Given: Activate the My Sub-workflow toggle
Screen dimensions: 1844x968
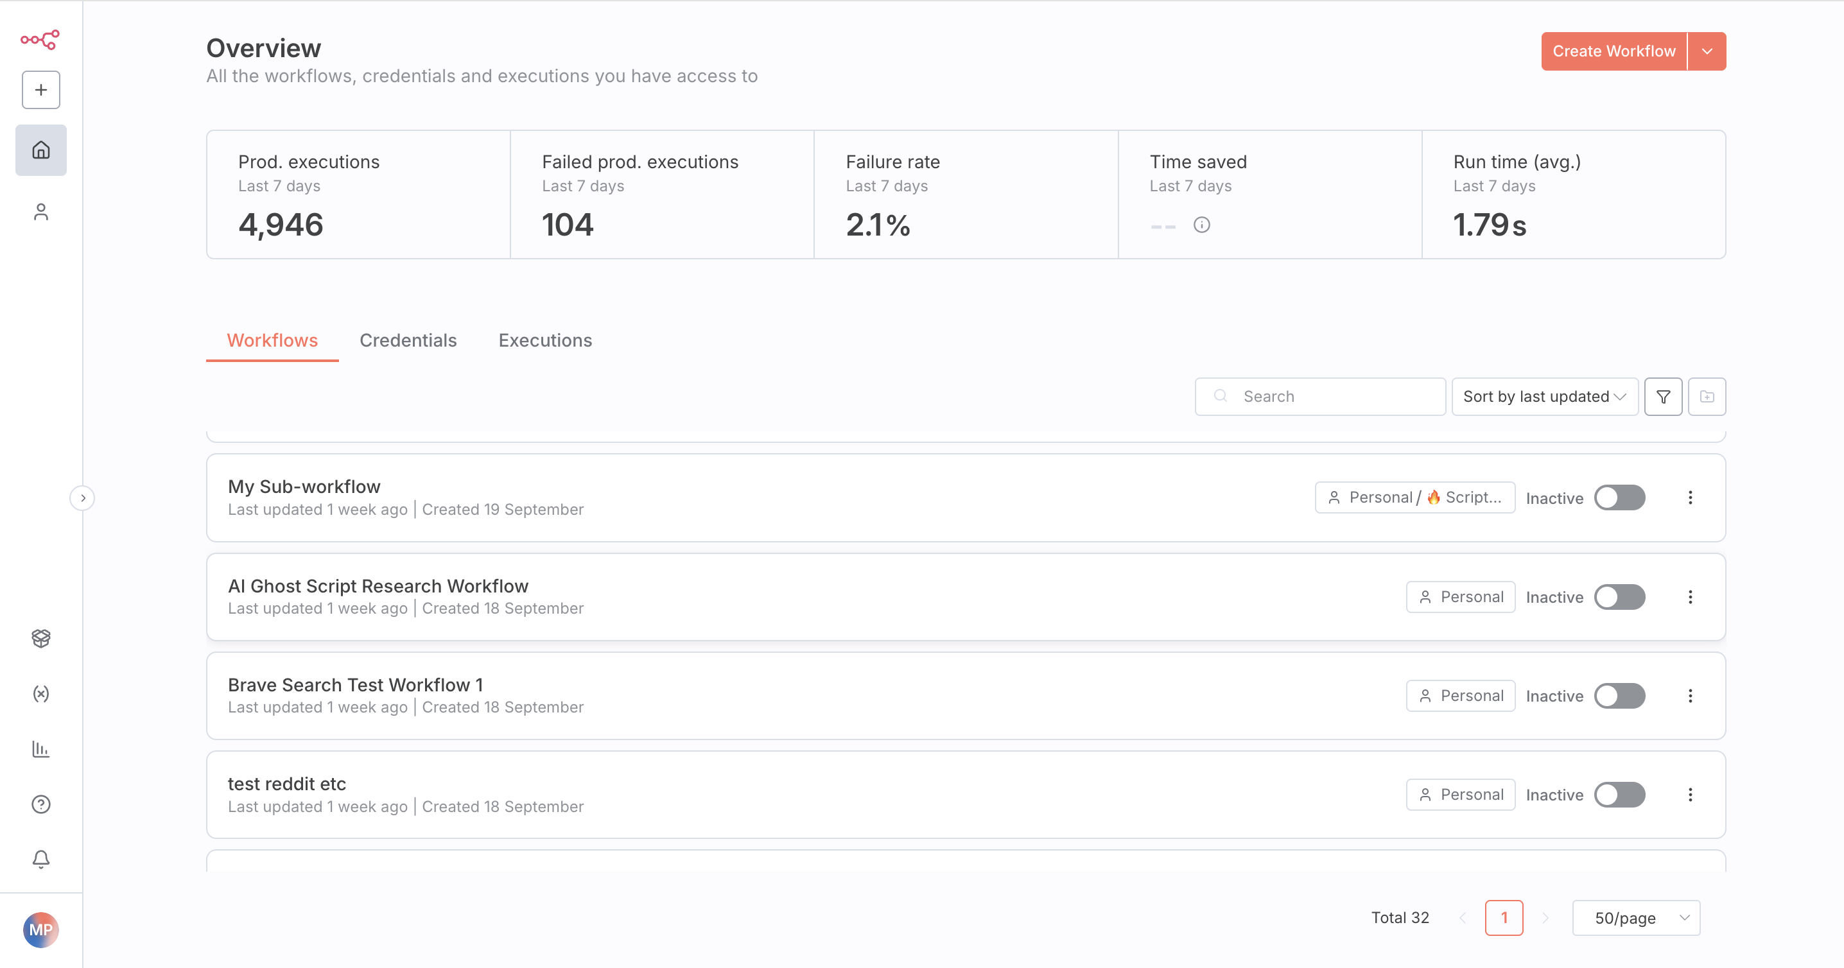Looking at the screenshot, I should (x=1619, y=498).
